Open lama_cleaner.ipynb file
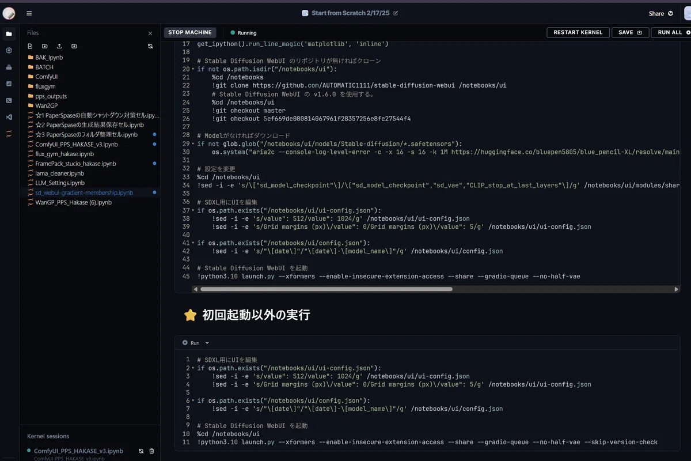This screenshot has width=691, height=461. [x=59, y=173]
